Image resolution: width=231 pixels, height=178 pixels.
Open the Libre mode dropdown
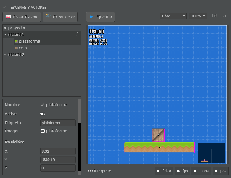(x=173, y=16)
